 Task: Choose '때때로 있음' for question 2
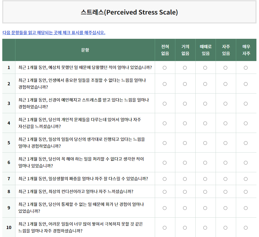point(205,84)
